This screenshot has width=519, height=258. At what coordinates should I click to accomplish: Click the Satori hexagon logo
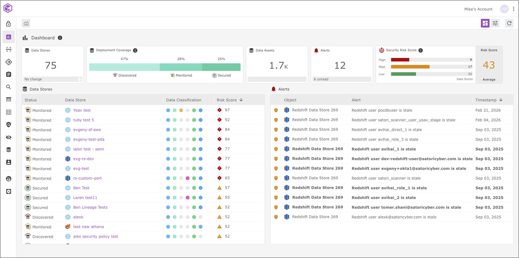(8, 8)
